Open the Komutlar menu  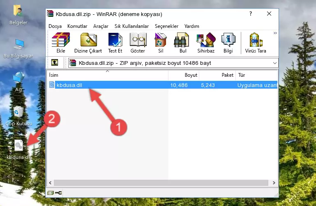coord(77,26)
